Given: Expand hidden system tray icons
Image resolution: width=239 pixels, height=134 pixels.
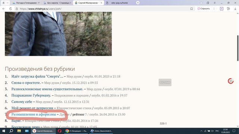Looking at the screenshot, I should tap(201, 131).
